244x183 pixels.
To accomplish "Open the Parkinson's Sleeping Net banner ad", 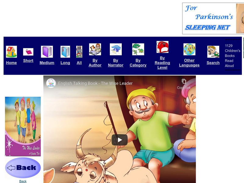I will coord(213,18).
